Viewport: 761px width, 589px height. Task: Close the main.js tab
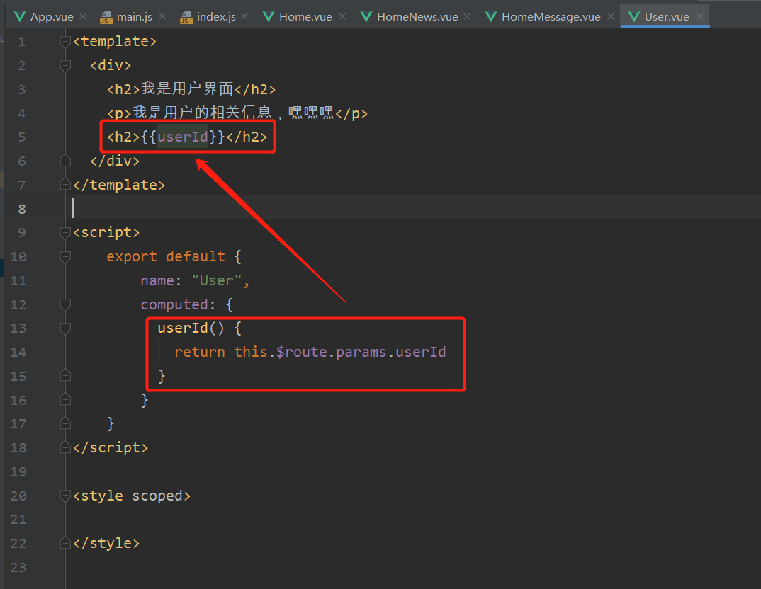162,16
